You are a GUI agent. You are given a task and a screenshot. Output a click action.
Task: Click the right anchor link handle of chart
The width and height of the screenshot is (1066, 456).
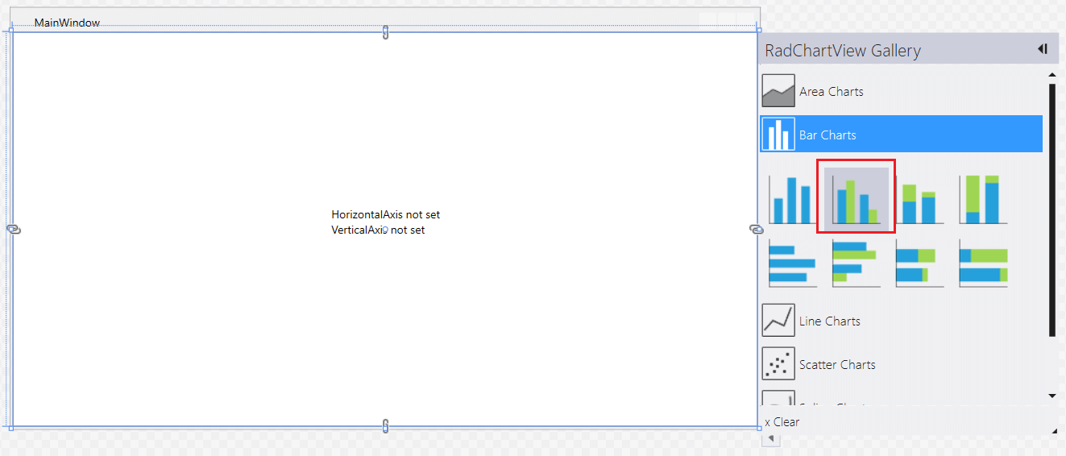pyautogui.click(x=756, y=230)
